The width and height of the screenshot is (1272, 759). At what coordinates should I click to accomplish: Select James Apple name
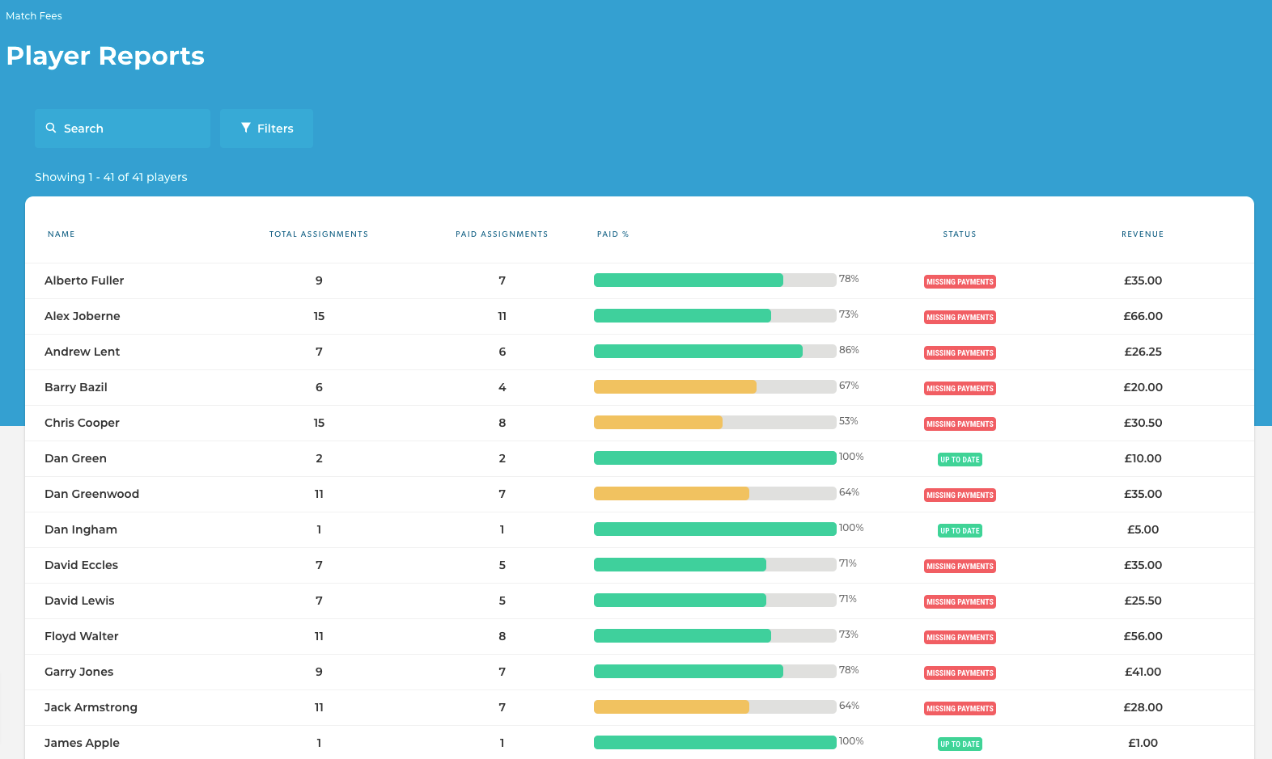pos(82,743)
